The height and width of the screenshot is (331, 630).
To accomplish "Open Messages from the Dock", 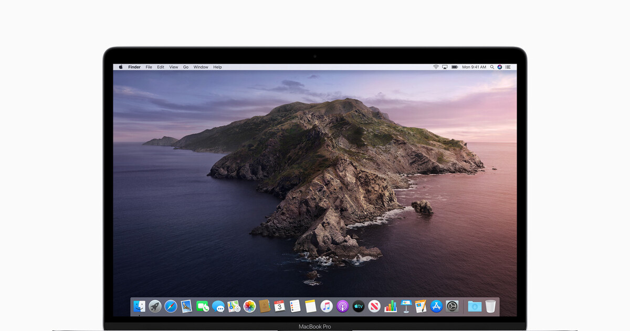I will (218, 306).
